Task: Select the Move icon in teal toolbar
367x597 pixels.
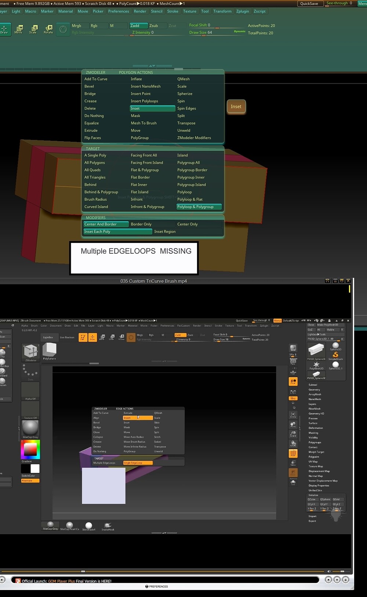Action: point(18,29)
